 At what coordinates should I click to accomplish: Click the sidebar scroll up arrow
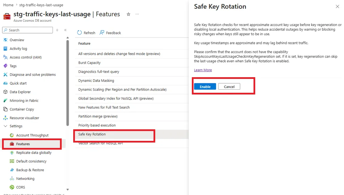(x=67, y=38)
